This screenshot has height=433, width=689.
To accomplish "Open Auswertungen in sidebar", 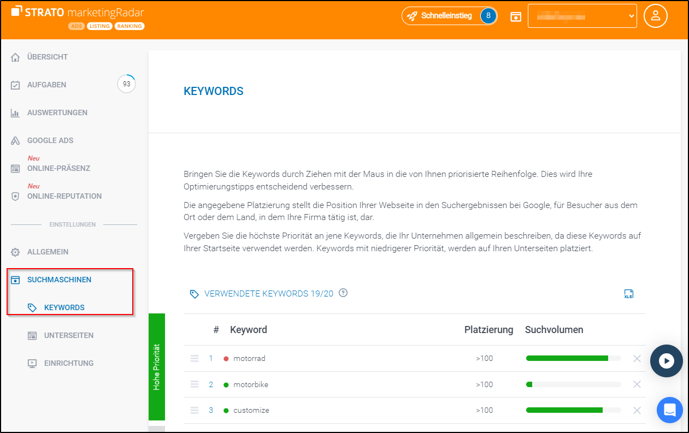I will [x=57, y=113].
